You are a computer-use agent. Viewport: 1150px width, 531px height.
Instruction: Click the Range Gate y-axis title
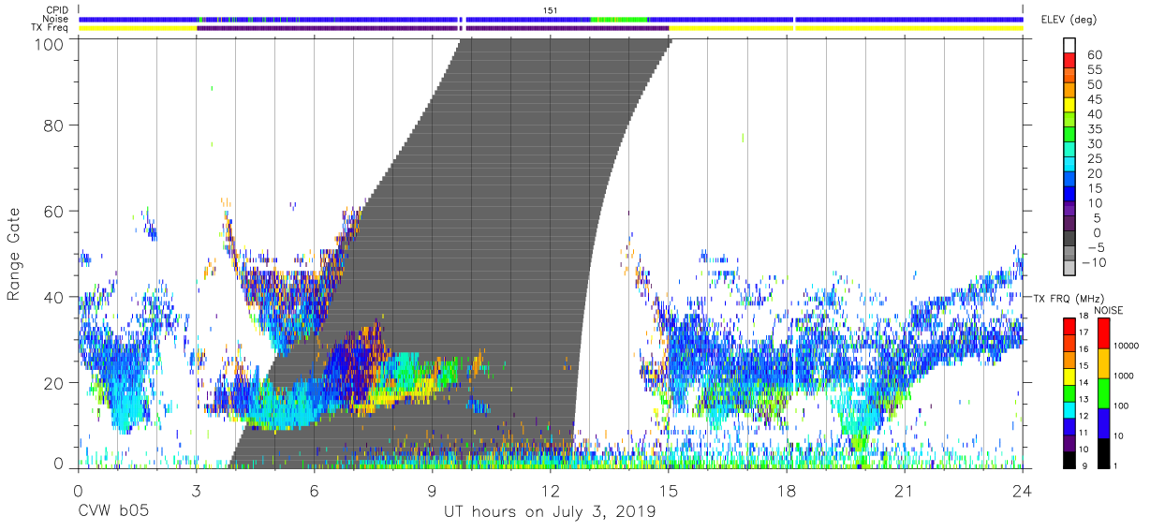tap(14, 254)
